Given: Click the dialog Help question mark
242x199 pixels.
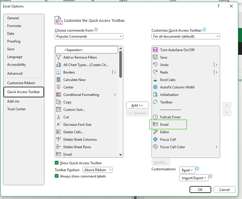Looking at the screenshot, I should point(218,6).
